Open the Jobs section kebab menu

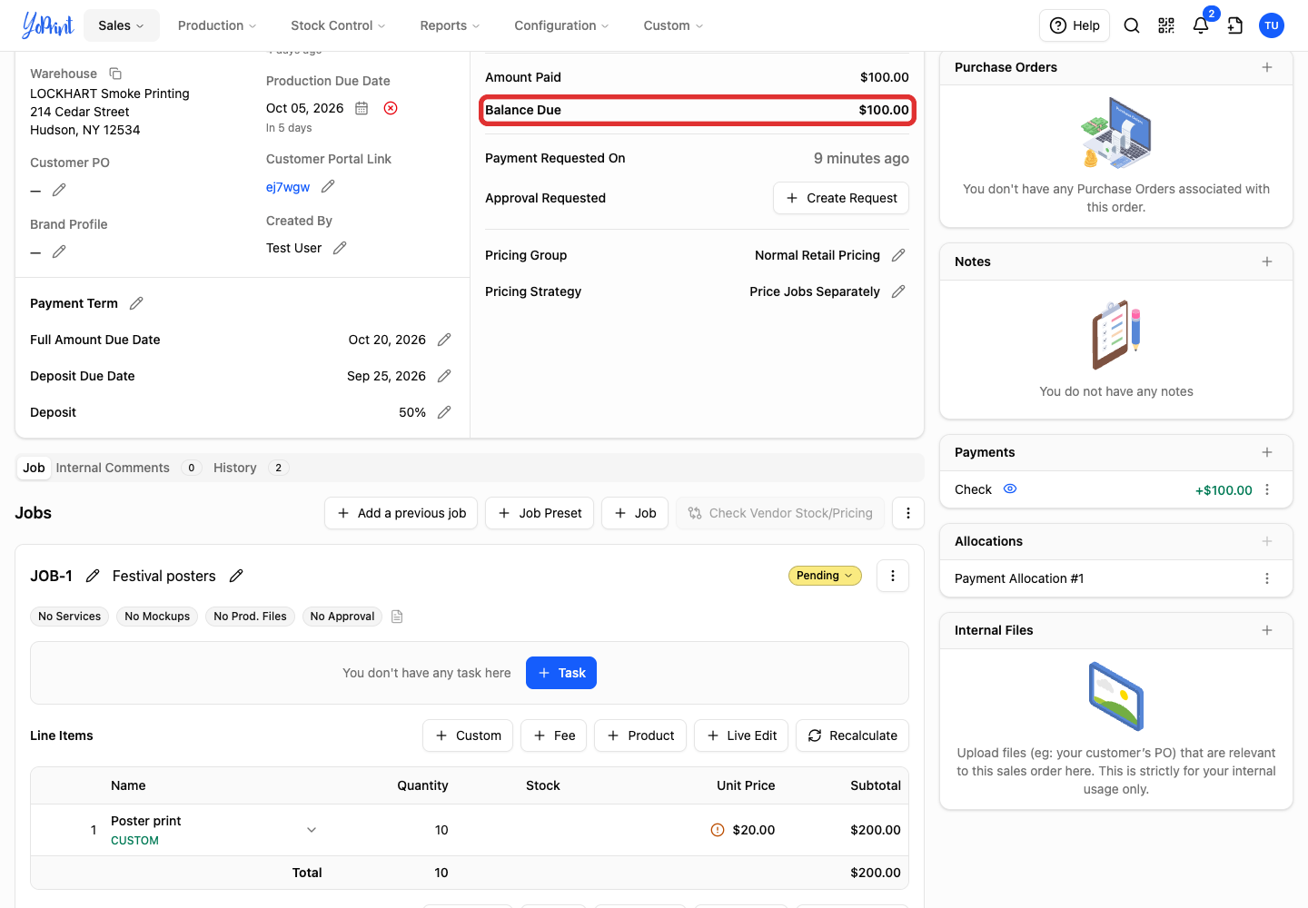[x=908, y=513]
